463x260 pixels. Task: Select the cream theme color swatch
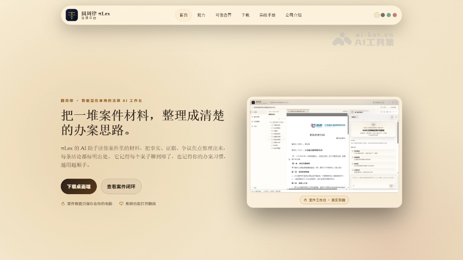tap(377, 15)
